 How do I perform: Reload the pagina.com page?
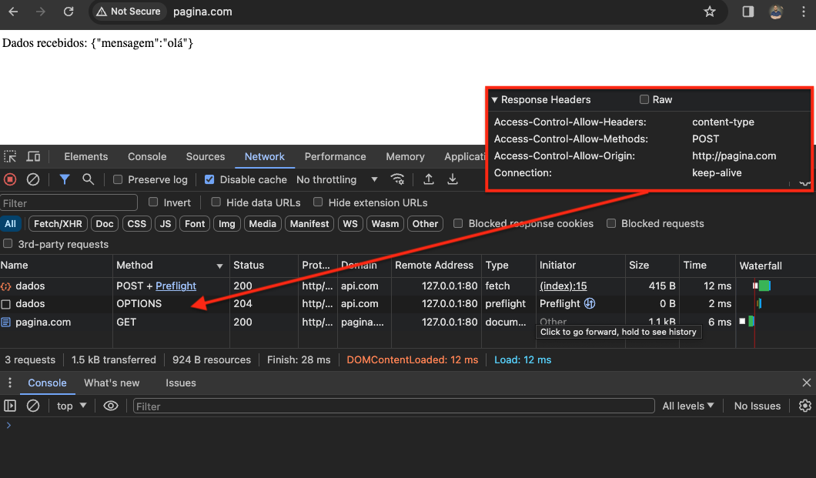(69, 12)
